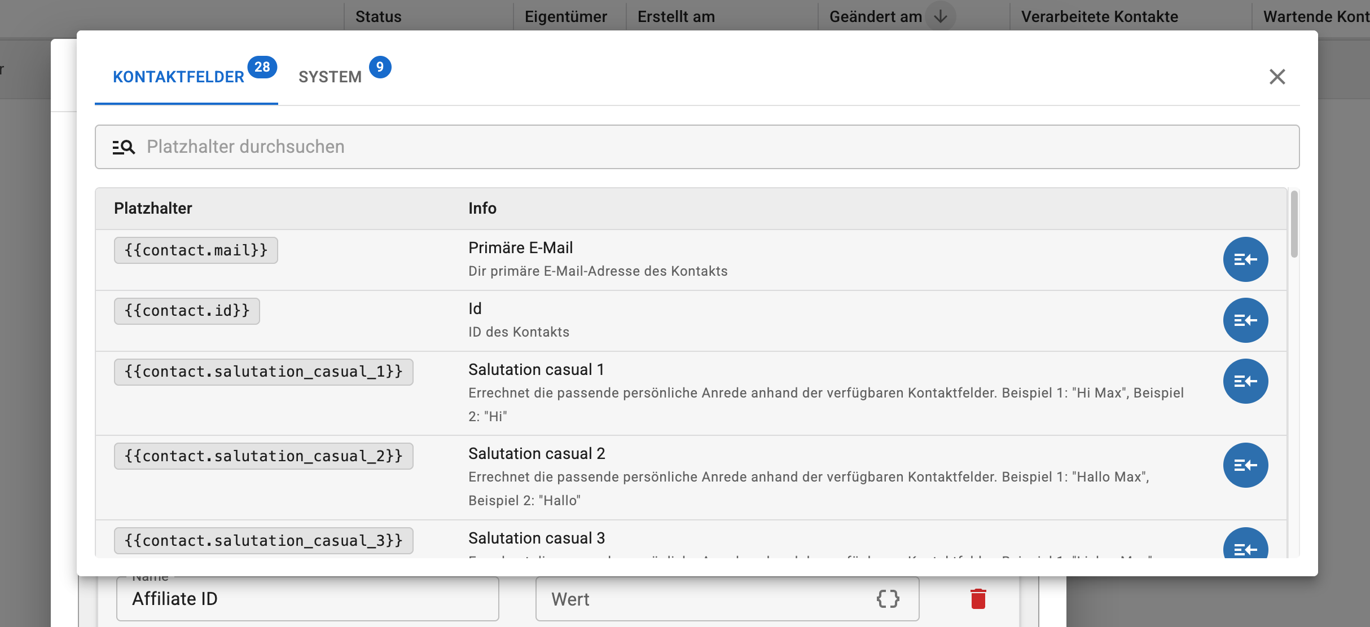Insert Salutation casual 1 placeholder
This screenshot has width=1370, height=627.
1245,381
